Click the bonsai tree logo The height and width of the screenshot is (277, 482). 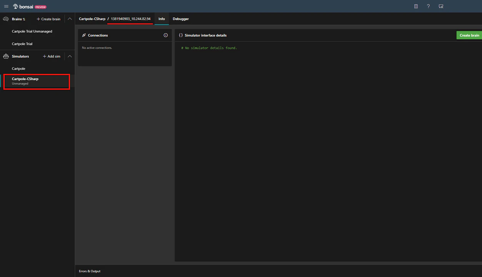pos(15,6)
